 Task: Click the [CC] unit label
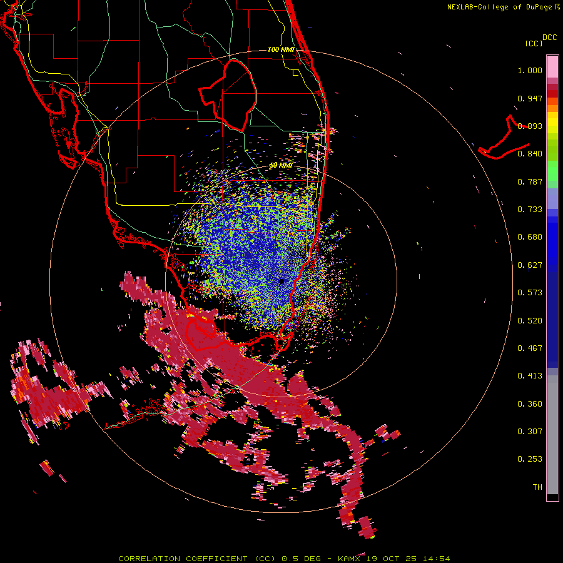click(534, 43)
